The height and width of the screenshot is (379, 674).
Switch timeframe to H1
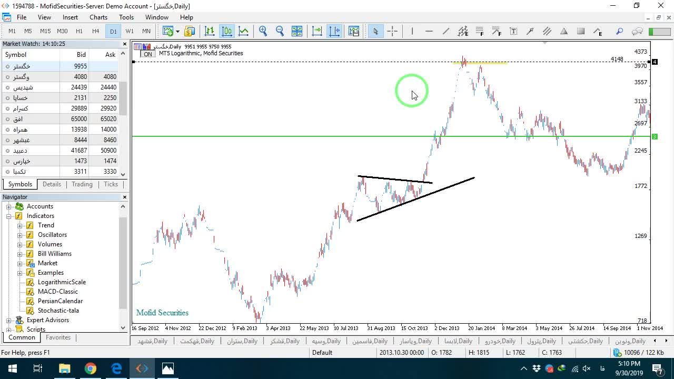pyautogui.click(x=79, y=31)
